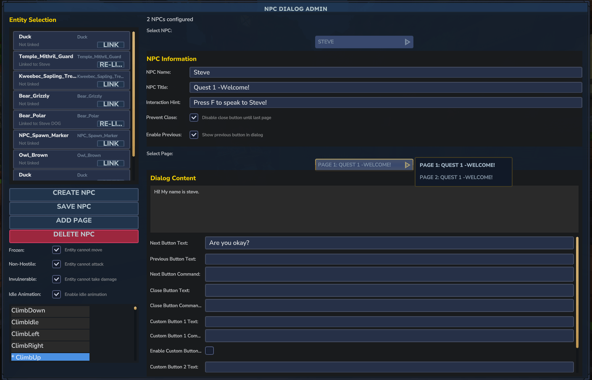The height and width of the screenshot is (380, 592).
Task: Toggle the Frozen checkbox
Action: pyautogui.click(x=56, y=249)
